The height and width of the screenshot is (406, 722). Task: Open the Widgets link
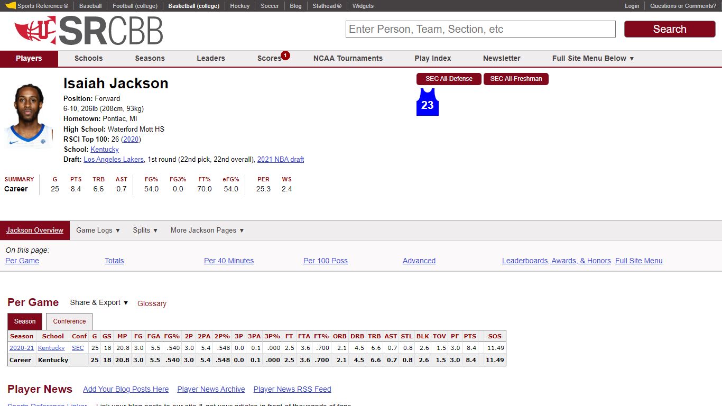click(363, 6)
